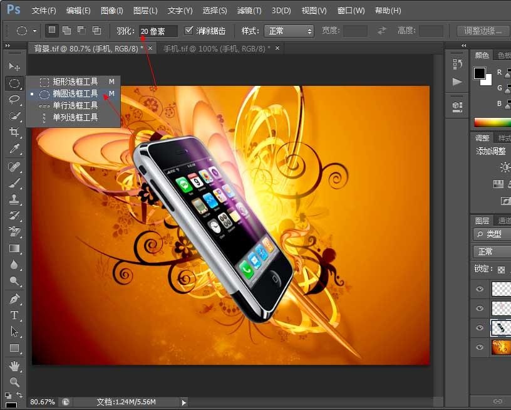
Task: Select the Zoom magnifier tool
Action: coord(14,381)
